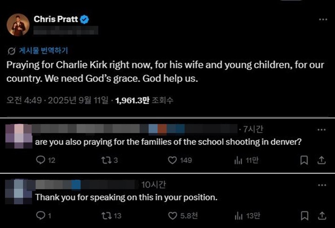Expand more menu on the 10시간 comment
The height and width of the screenshot is (228, 335).
321,185
